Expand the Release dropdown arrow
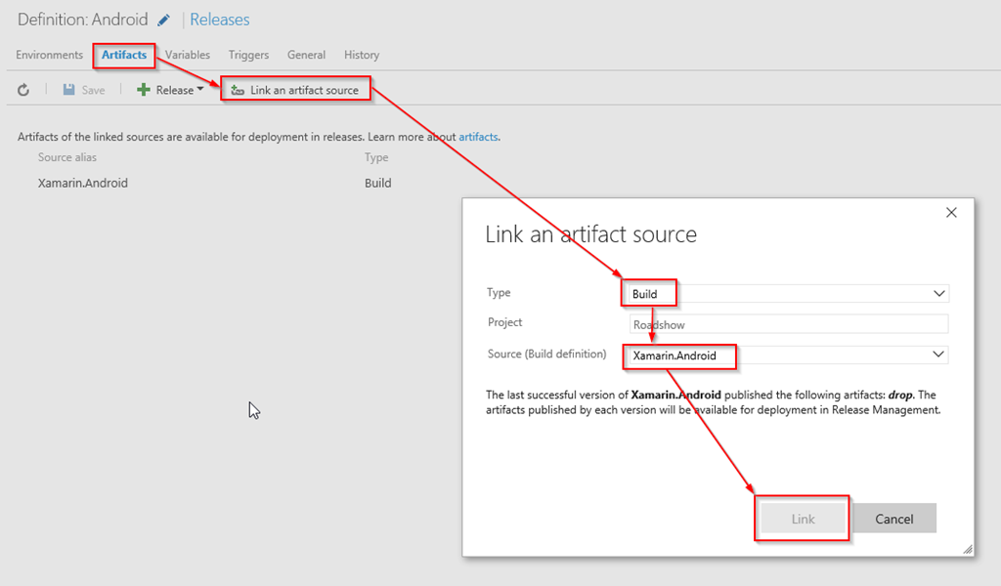 click(200, 89)
